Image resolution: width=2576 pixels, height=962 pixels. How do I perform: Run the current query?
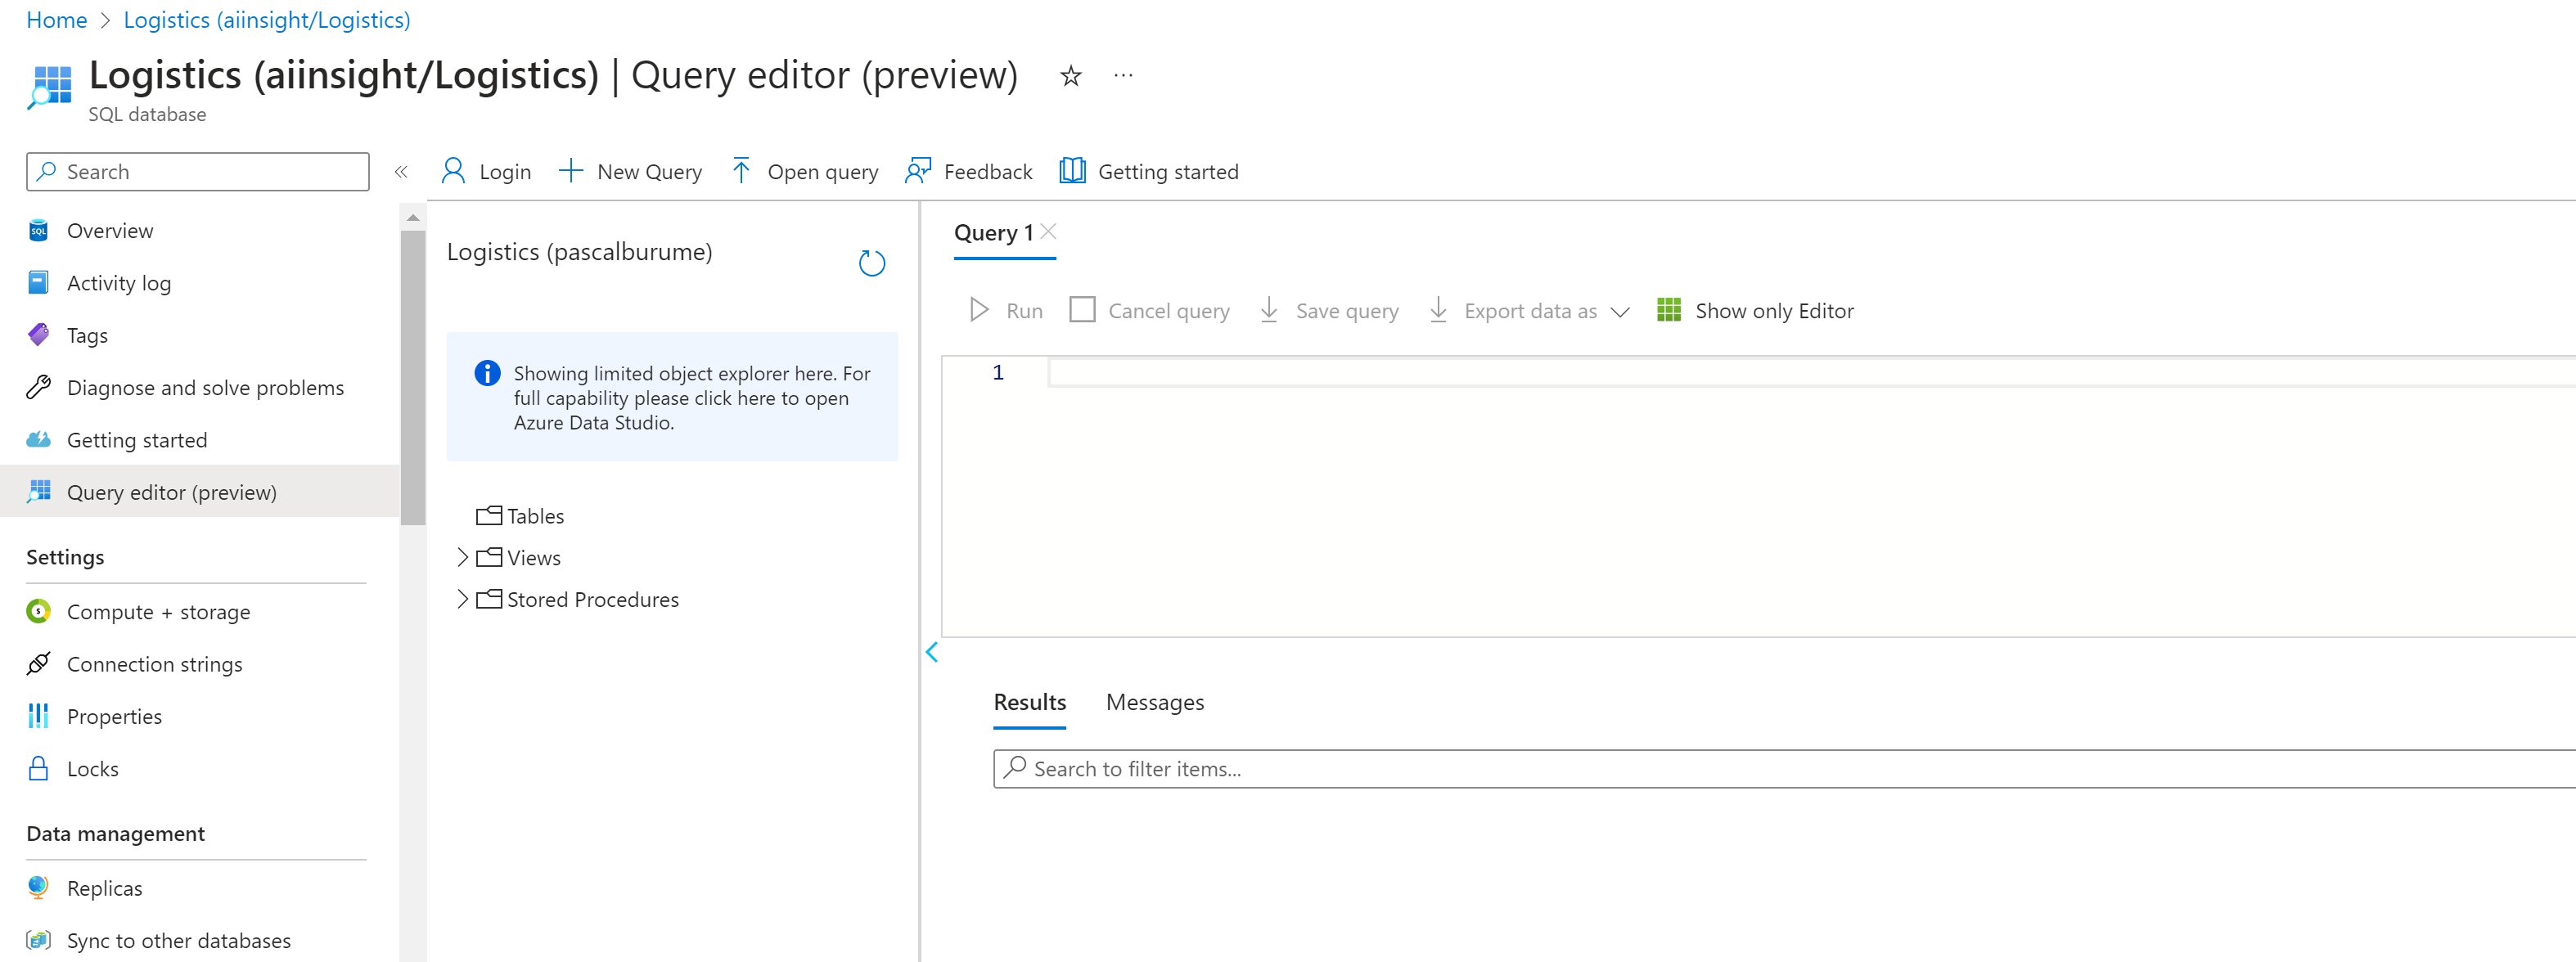1004,310
